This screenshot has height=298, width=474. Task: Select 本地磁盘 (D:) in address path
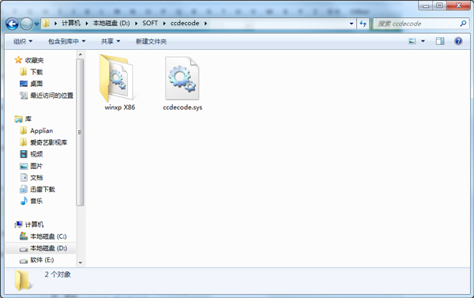coord(111,23)
